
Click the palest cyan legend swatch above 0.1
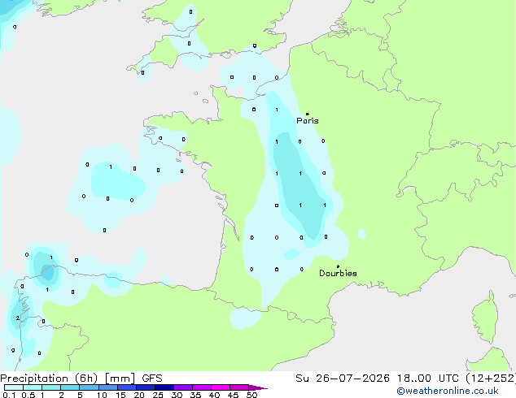(14, 387)
